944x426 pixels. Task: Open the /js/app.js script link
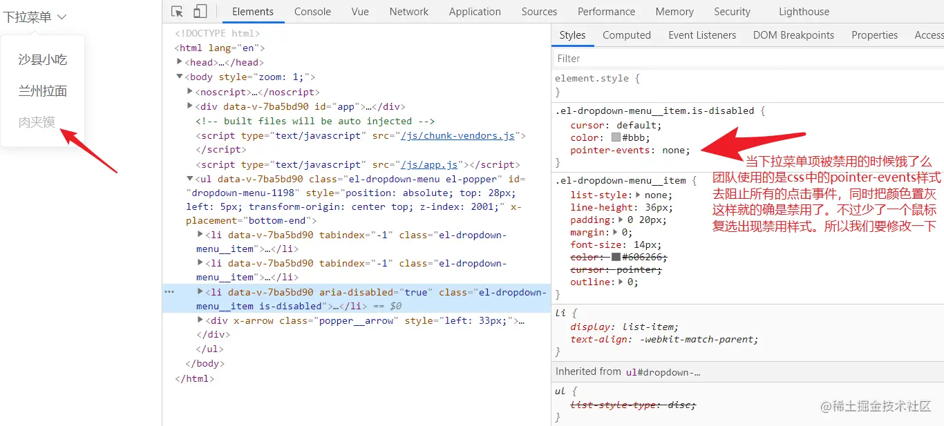click(429, 164)
